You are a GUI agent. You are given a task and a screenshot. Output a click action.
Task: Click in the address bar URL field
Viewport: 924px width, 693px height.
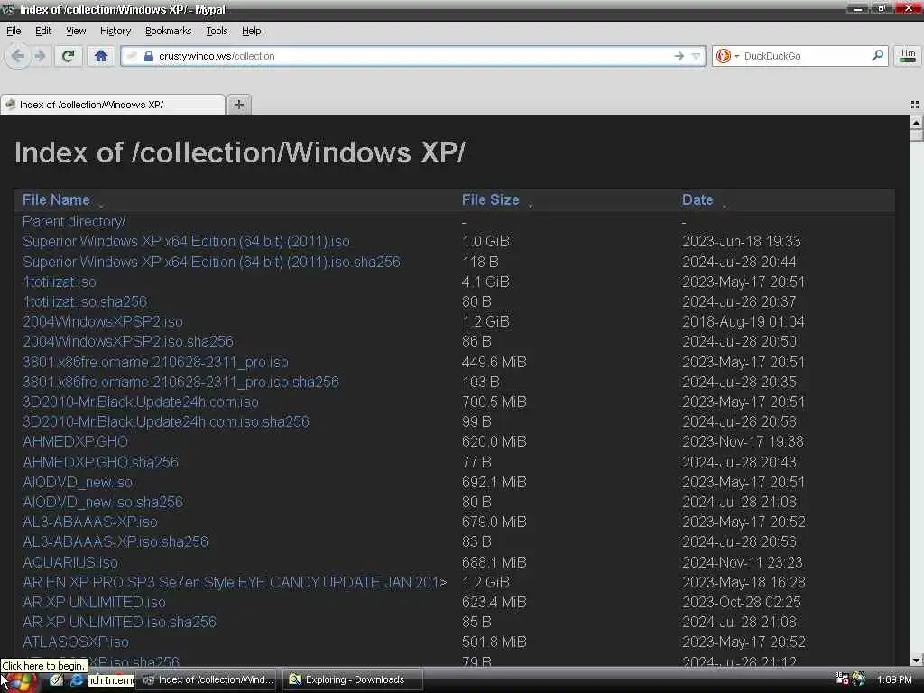tap(412, 56)
